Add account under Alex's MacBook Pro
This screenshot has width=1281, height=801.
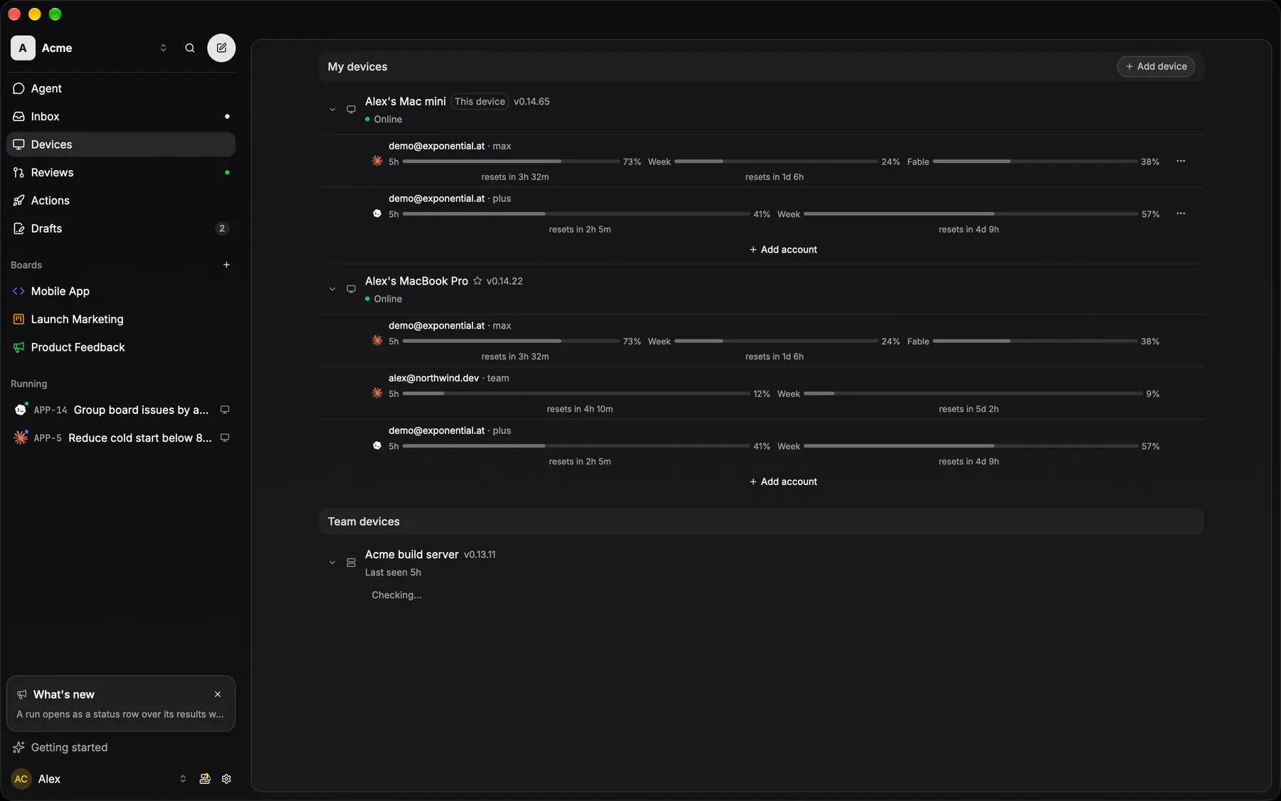pos(783,482)
